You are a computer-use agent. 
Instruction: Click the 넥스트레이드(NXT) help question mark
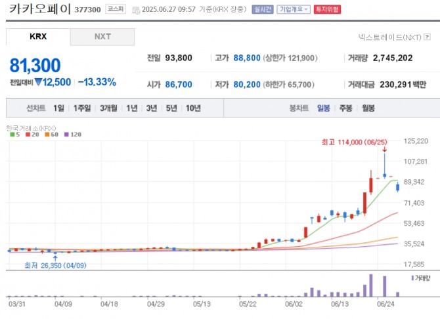click(427, 37)
